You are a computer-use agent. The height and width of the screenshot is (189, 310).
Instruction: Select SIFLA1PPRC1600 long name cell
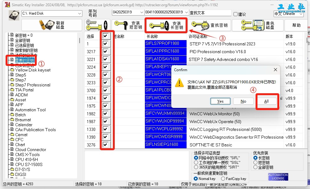(x=166, y=51)
